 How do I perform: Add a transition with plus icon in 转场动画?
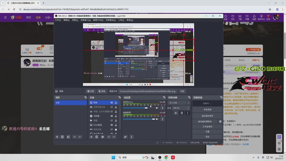coord(176,113)
